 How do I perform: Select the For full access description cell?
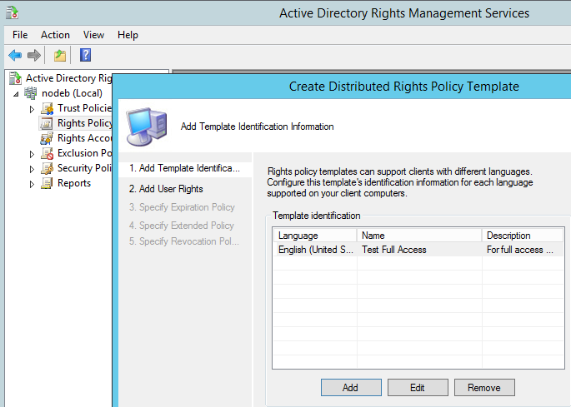523,250
